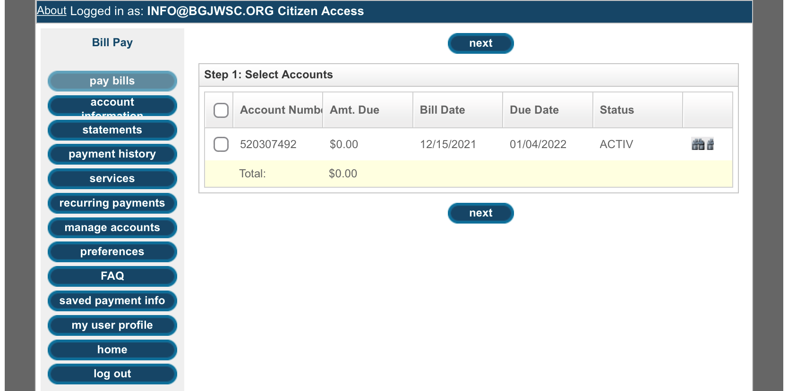Open statements from the sidebar
This screenshot has height=391, width=788.
coord(112,130)
